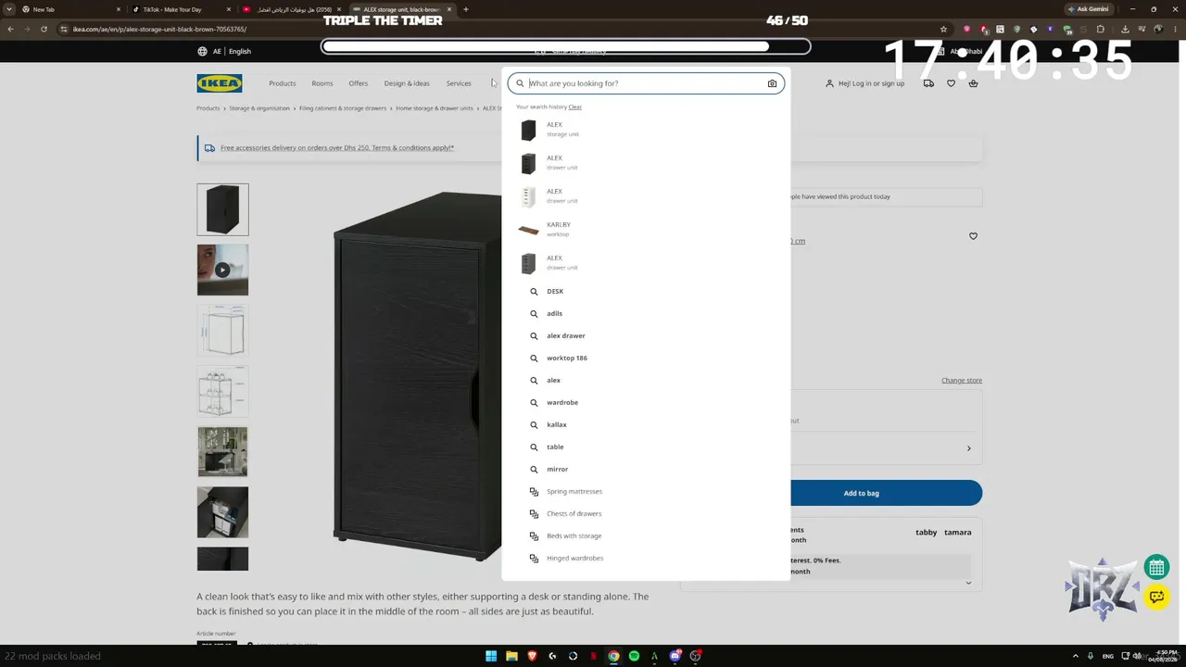The height and width of the screenshot is (667, 1186).
Task: Click the search input field
Action: [x=646, y=83]
